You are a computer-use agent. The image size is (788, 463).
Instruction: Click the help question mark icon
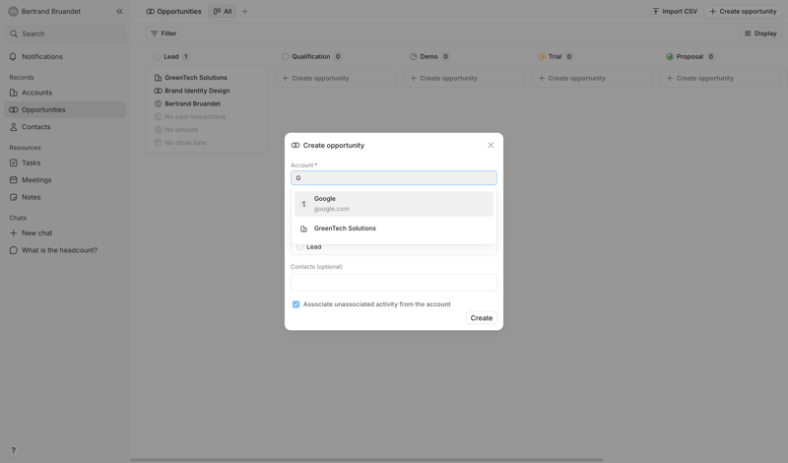click(x=14, y=450)
